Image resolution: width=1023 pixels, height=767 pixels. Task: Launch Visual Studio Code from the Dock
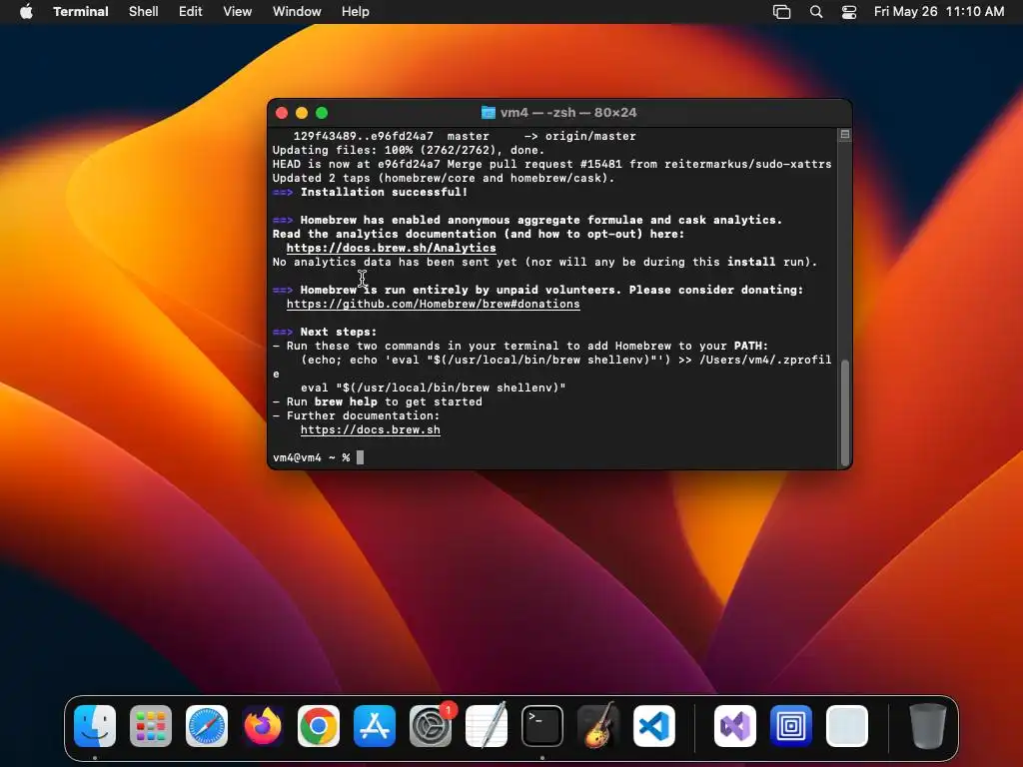point(654,725)
